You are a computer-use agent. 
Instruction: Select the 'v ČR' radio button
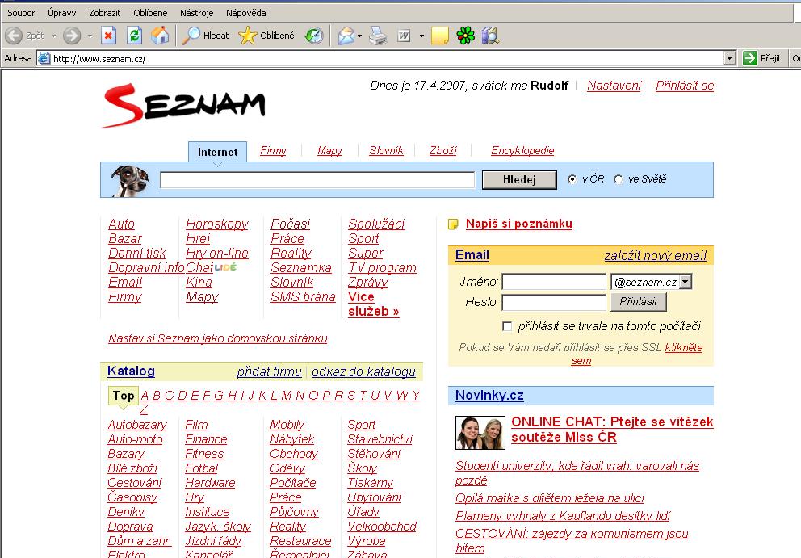[x=572, y=179]
